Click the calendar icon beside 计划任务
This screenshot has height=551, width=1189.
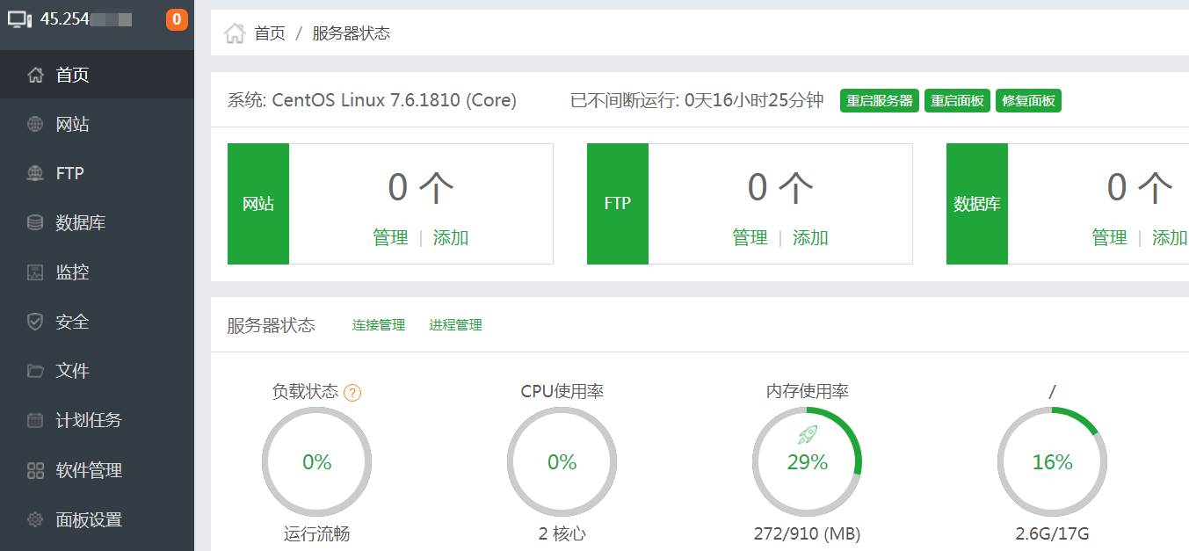35,420
